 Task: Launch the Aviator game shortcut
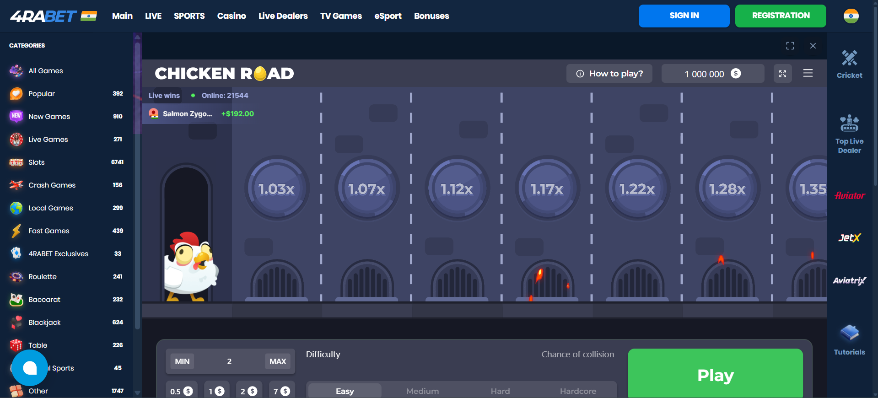point(849,196)
